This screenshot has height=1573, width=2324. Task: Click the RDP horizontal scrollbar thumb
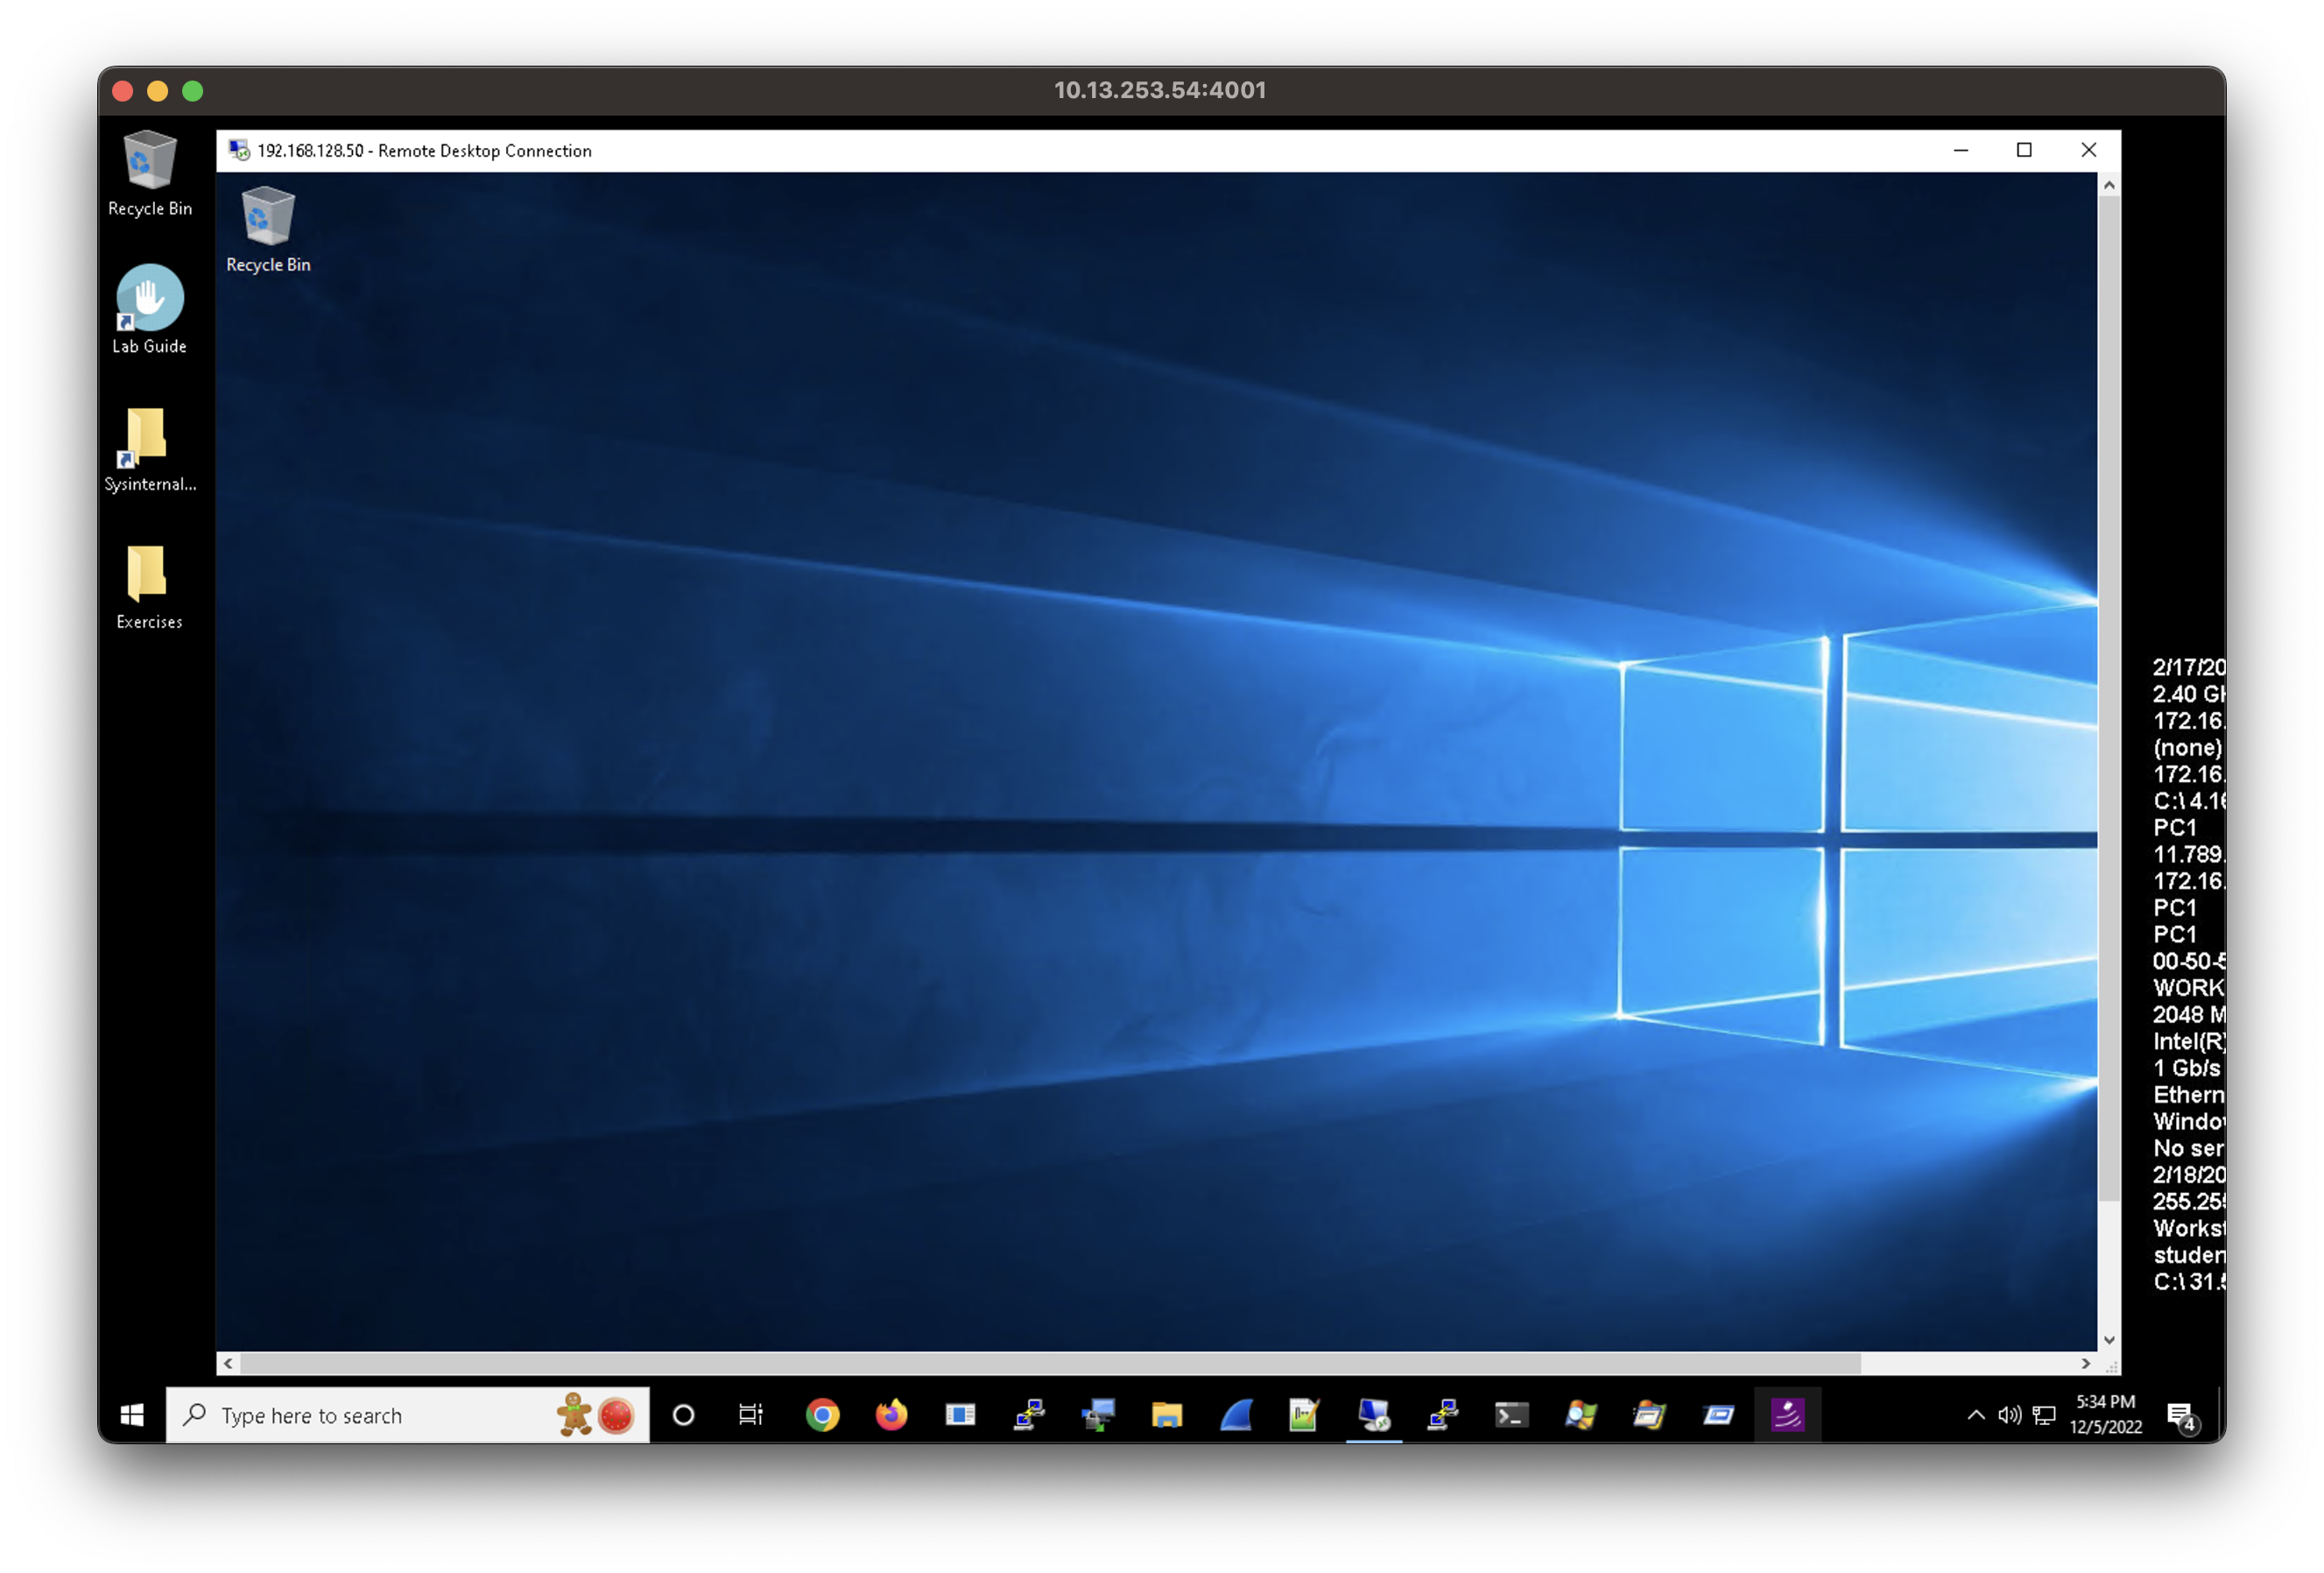(1050, 1362)
